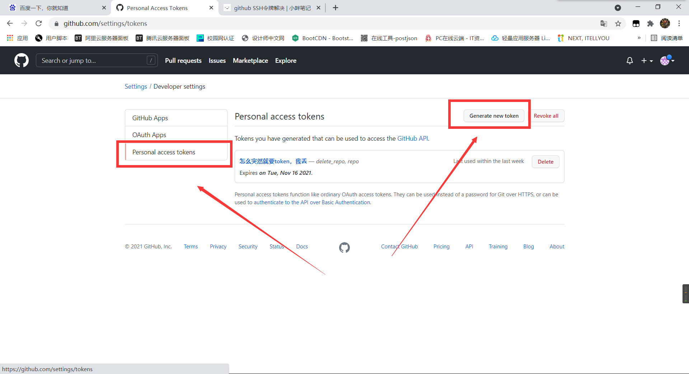689x374 pixels.
Task: Open the notifications bell icon
Action: [x=629, y=61]
